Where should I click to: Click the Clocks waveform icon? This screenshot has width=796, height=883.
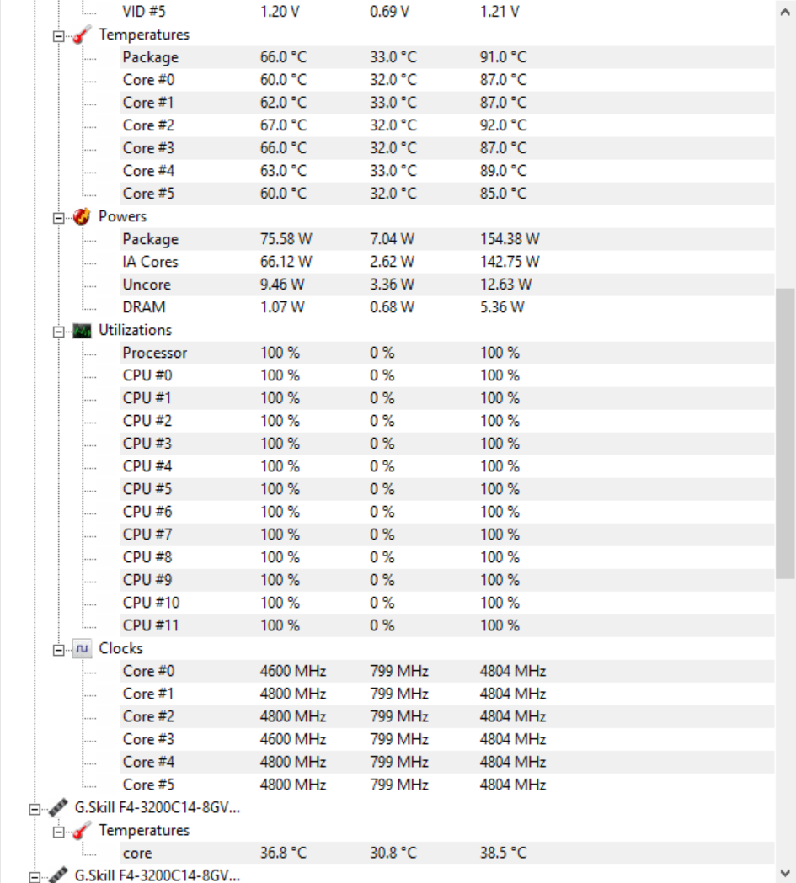(83, 649)
